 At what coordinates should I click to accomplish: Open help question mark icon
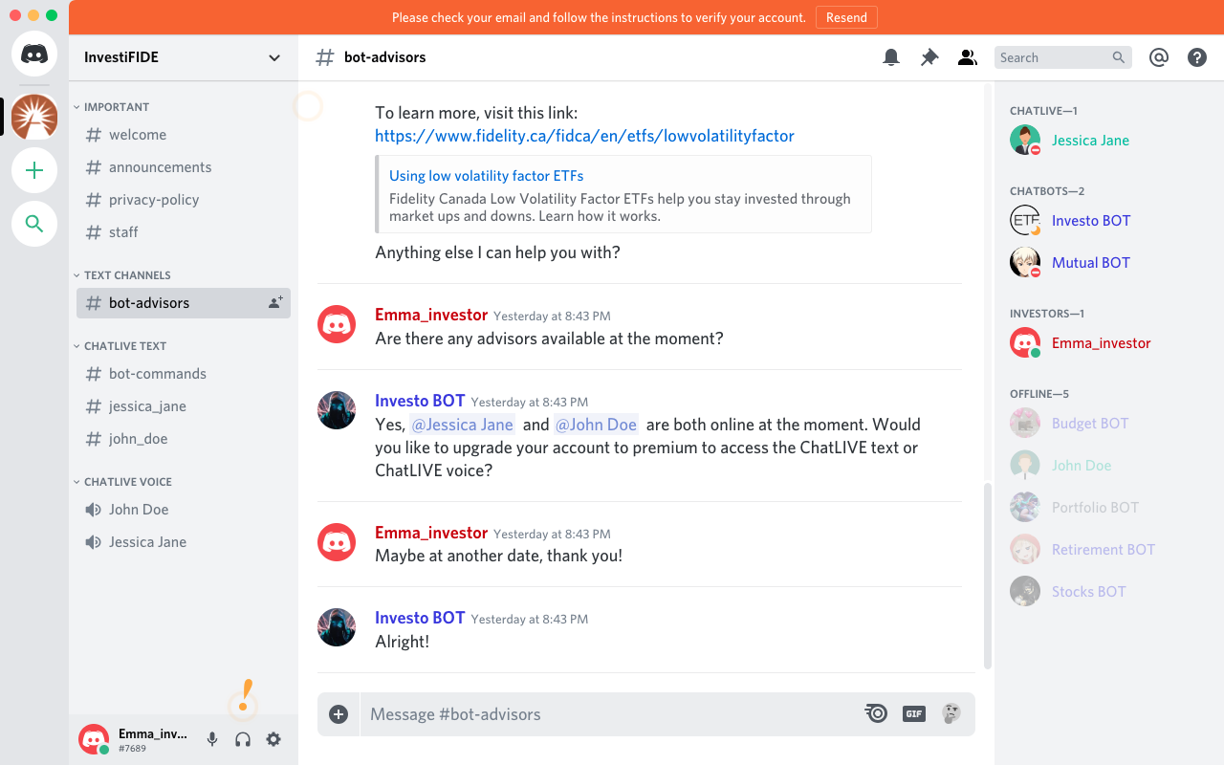(x=1197, y=57)
